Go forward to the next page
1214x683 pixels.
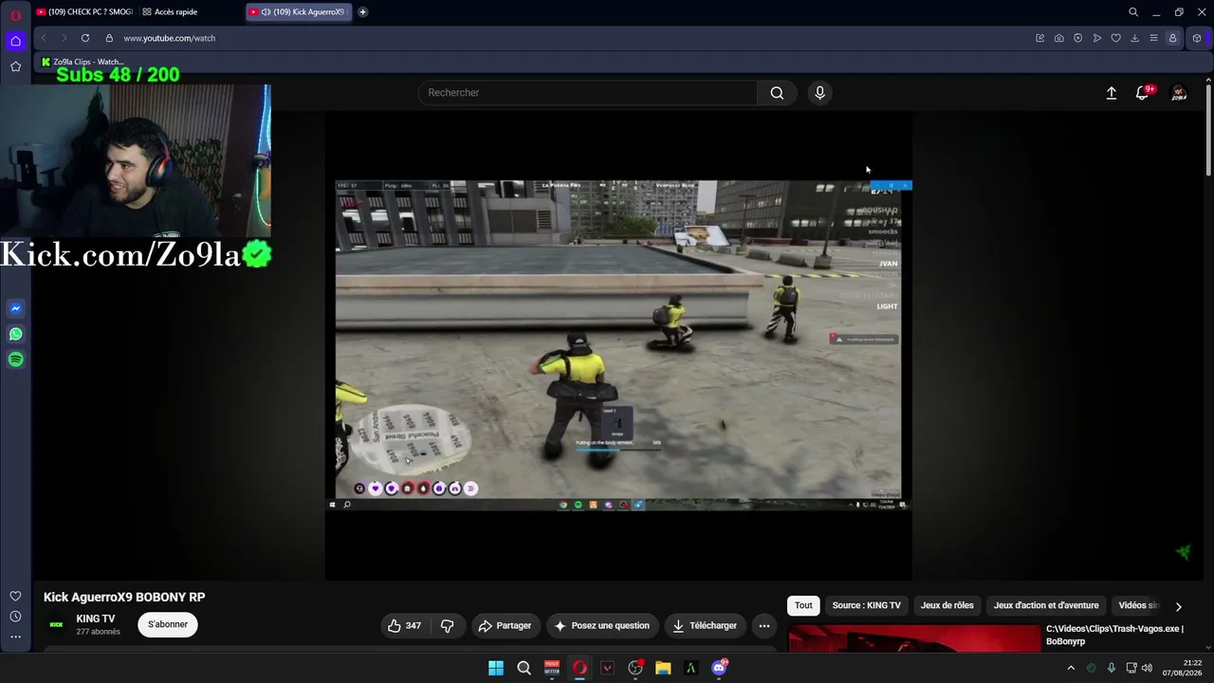coord(64,38)
